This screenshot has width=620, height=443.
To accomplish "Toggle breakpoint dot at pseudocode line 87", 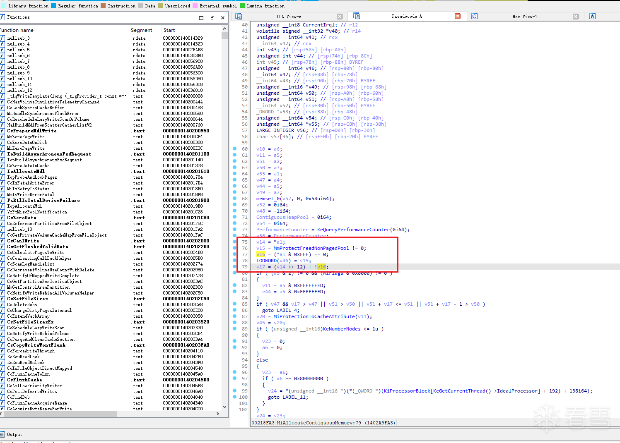I will coord(235,316).
